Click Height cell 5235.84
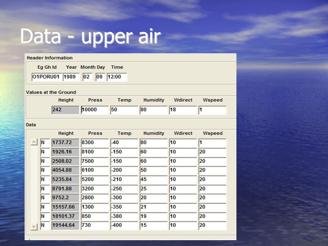Screen dimensions: 328x246 point(65,180)
